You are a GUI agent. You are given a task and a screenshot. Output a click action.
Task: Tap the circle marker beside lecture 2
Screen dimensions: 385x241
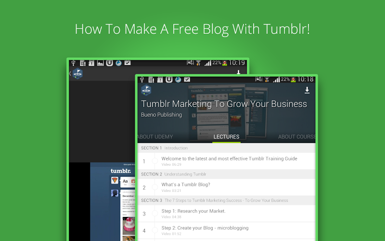(154, 187)
